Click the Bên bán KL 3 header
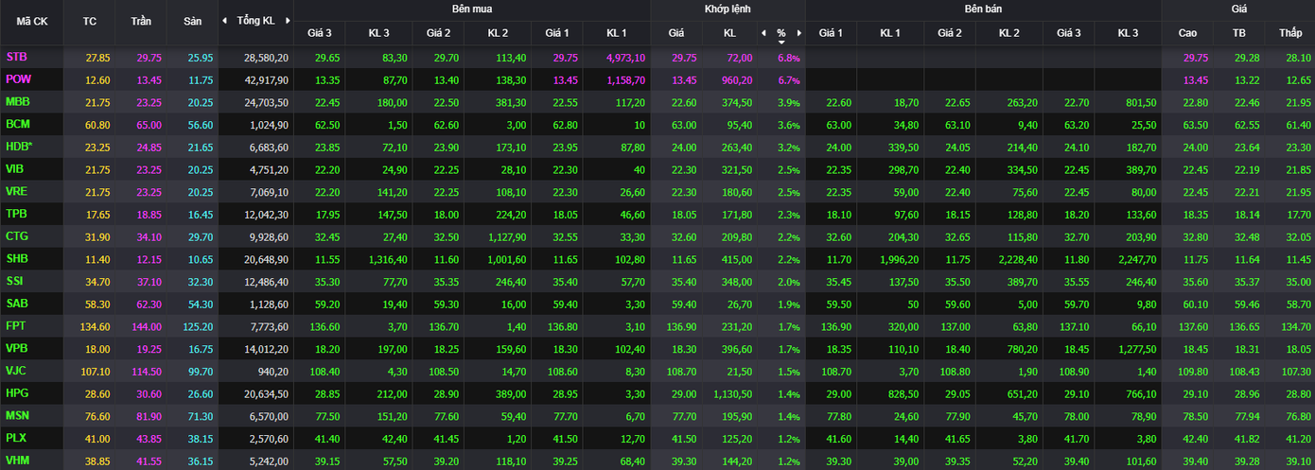This screenshot has height=470, width=1315. [x=1128, y=33]
